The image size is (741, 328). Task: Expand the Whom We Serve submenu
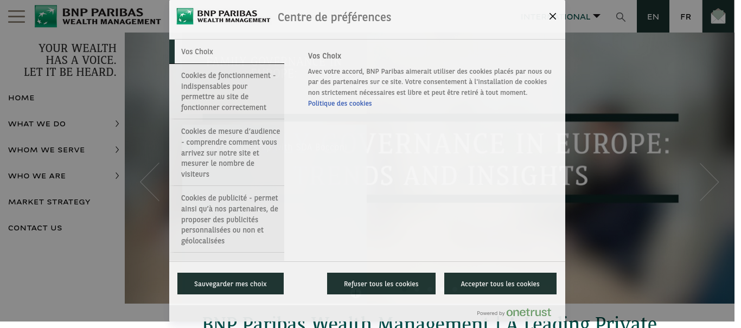tap(117, 150)
